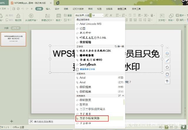This screenshot has height=130, width=188.
Task: Click the Reset (重置) slide icon
Action: pyautogui.click(x=65, y=15)
